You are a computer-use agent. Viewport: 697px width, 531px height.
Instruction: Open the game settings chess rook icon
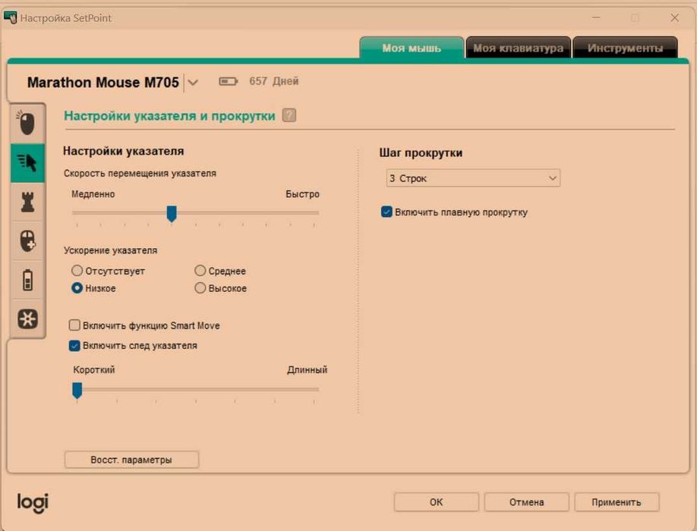(x=27, y=202)
